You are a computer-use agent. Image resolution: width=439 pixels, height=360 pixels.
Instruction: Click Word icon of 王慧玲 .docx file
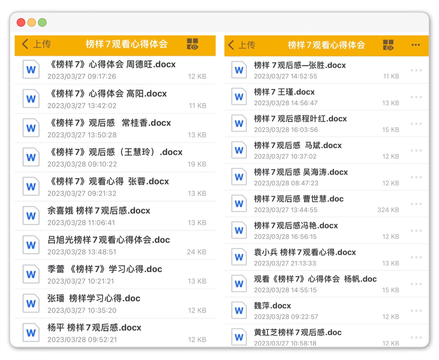tap(31, 157)
